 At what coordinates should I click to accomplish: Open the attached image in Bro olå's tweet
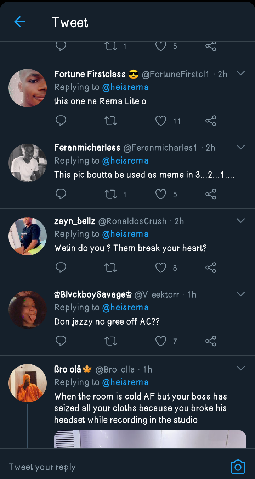[150, 439]
